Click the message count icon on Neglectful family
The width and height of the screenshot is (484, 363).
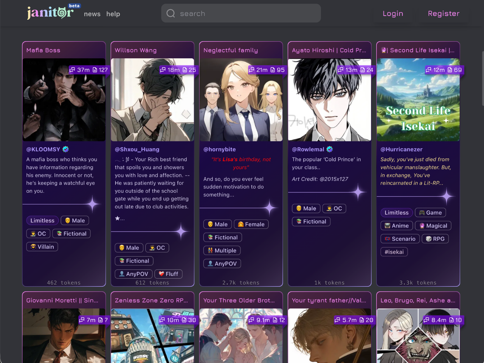[273, 70]
